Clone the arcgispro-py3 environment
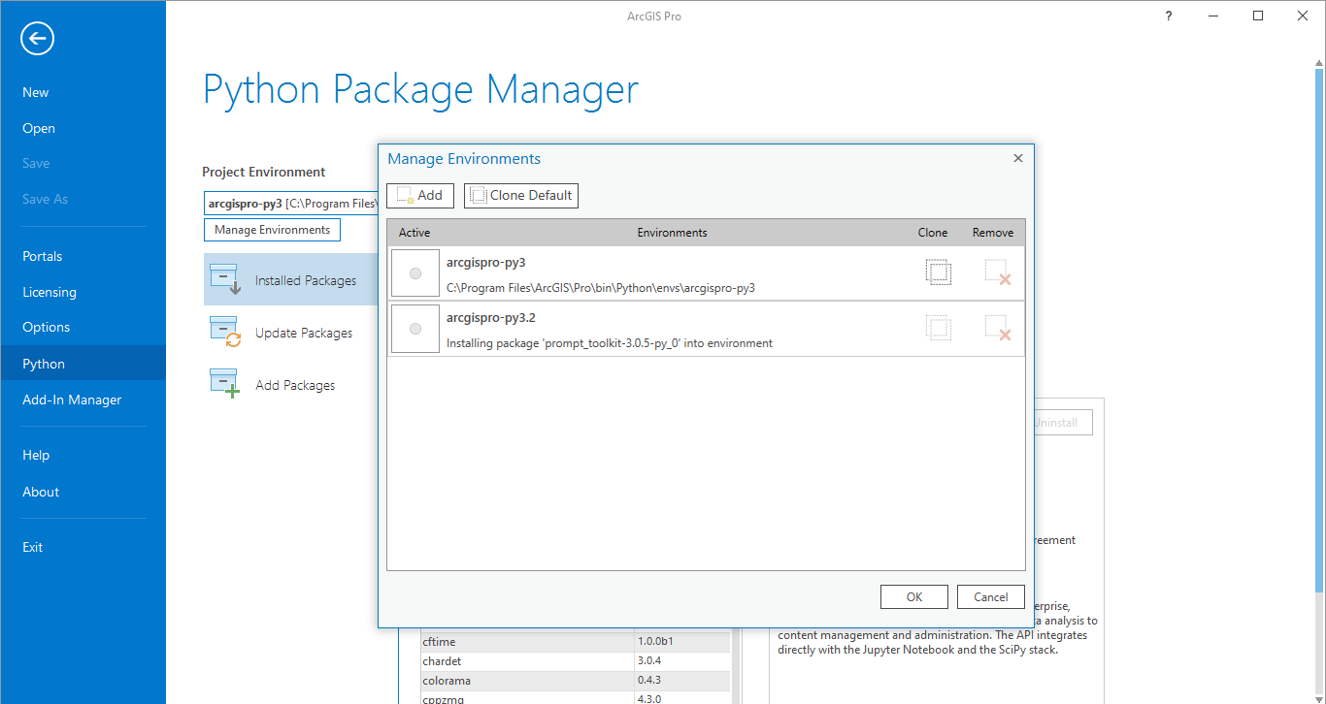Screen dimensions: 1326x704 tap(938, 272)
